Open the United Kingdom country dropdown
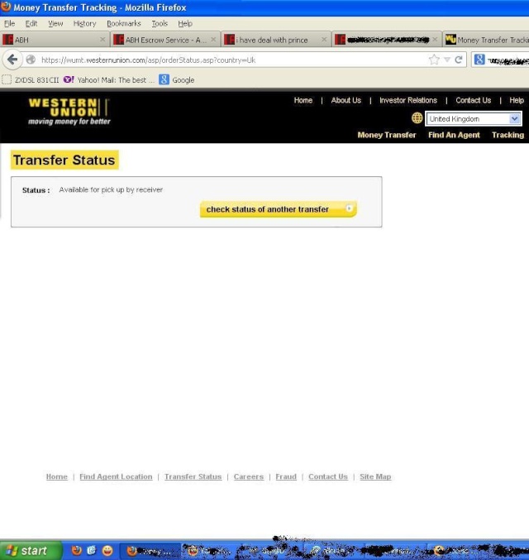The width and height of the screenshot is (529, 560). point(474,118)
